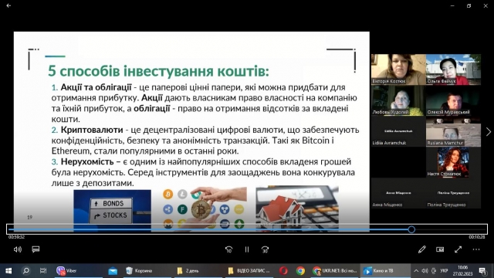Click the slide number 19
The image size is (494, 278).
pyautogui.click(x=29, y=217)
